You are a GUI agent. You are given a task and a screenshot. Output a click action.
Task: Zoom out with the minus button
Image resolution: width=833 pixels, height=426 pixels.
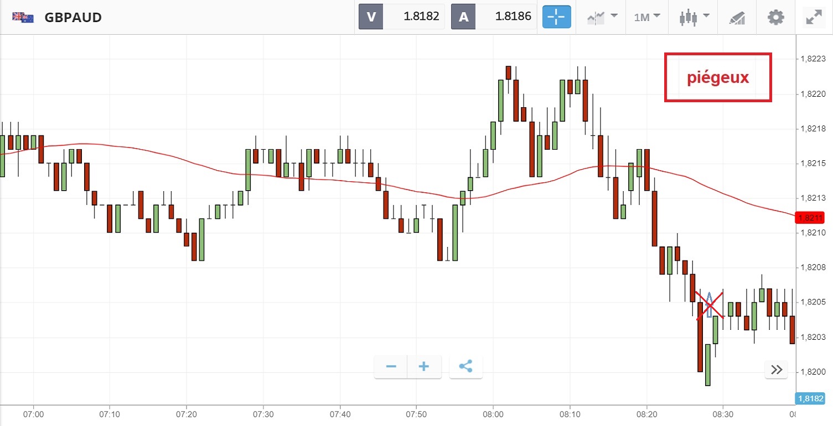[391, 366]
